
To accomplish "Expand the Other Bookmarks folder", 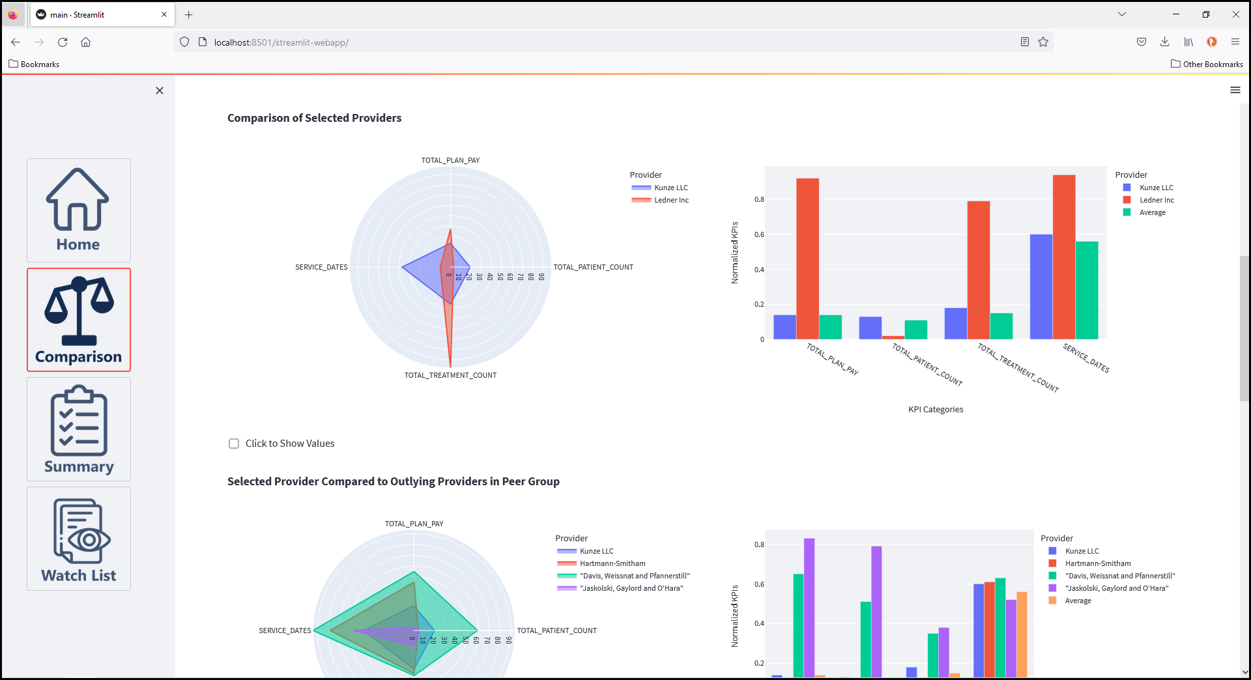I will 1207,64.
